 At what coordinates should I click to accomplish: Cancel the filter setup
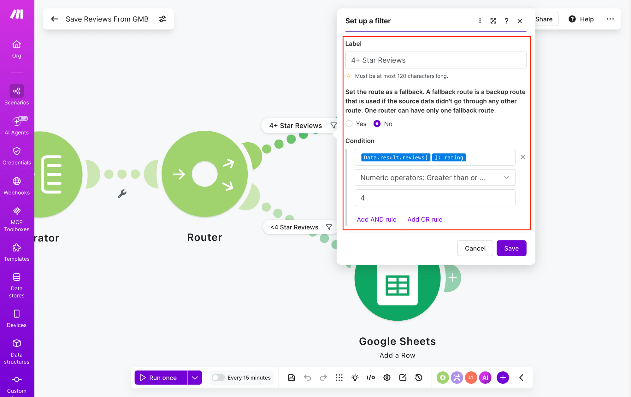(x=475, y=248)
